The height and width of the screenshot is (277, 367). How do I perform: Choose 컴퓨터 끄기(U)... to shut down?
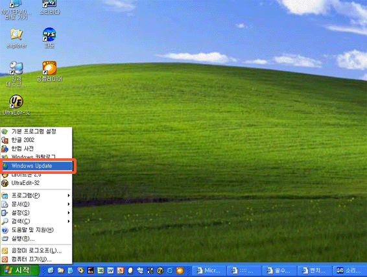pyautogui.click(x=36, y=259)
